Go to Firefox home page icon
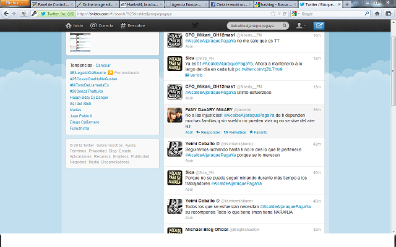This screenshot has height=247, width=396. (377, 14)
